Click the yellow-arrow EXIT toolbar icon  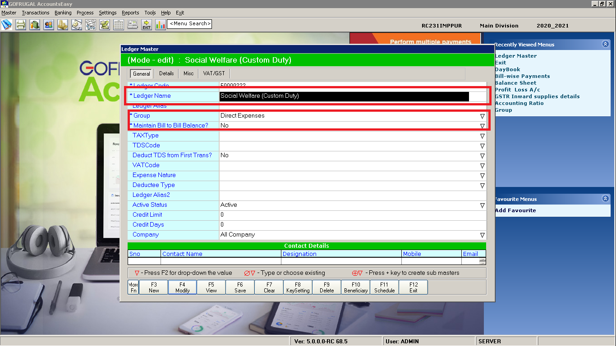click(147, 24)
